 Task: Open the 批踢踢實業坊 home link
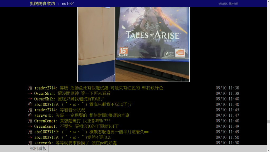point(42,4)
